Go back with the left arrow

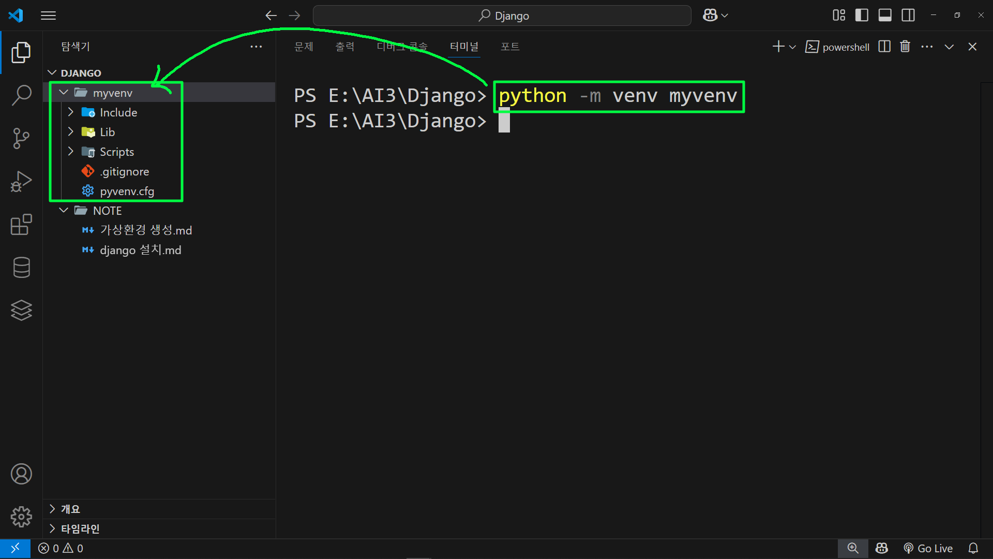pyautogui.click(x=271, y=16)
